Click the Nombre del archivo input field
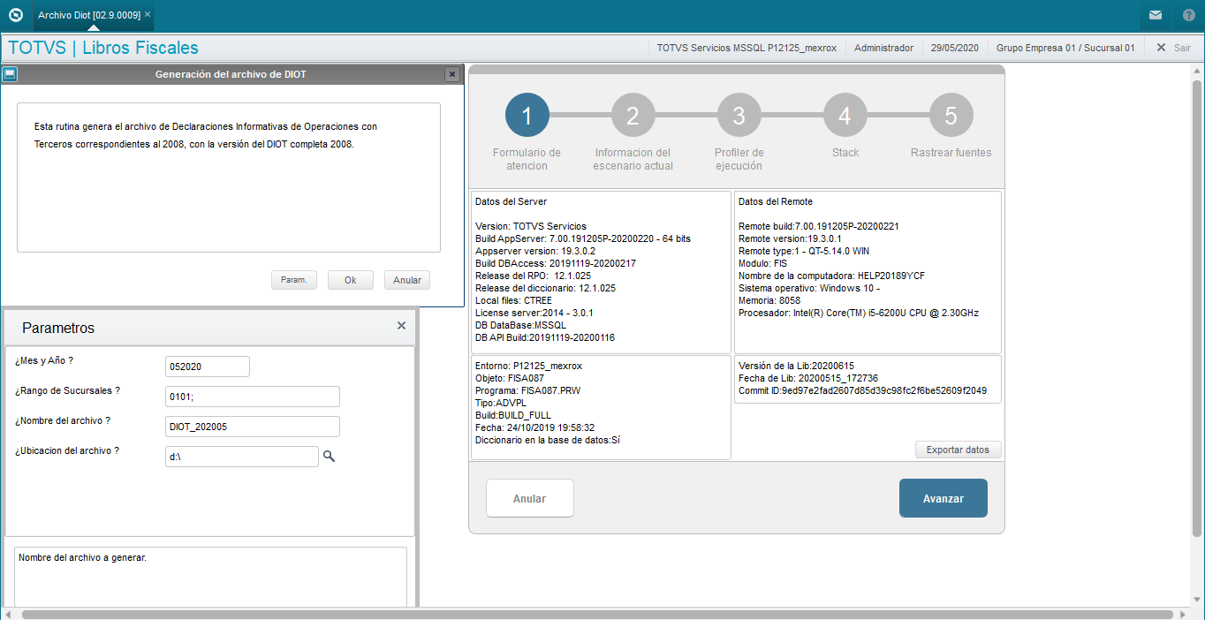 (x=253, y=427)
